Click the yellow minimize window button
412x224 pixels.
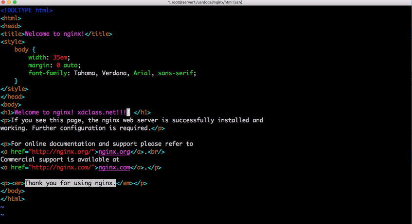[x=9, y=2]
